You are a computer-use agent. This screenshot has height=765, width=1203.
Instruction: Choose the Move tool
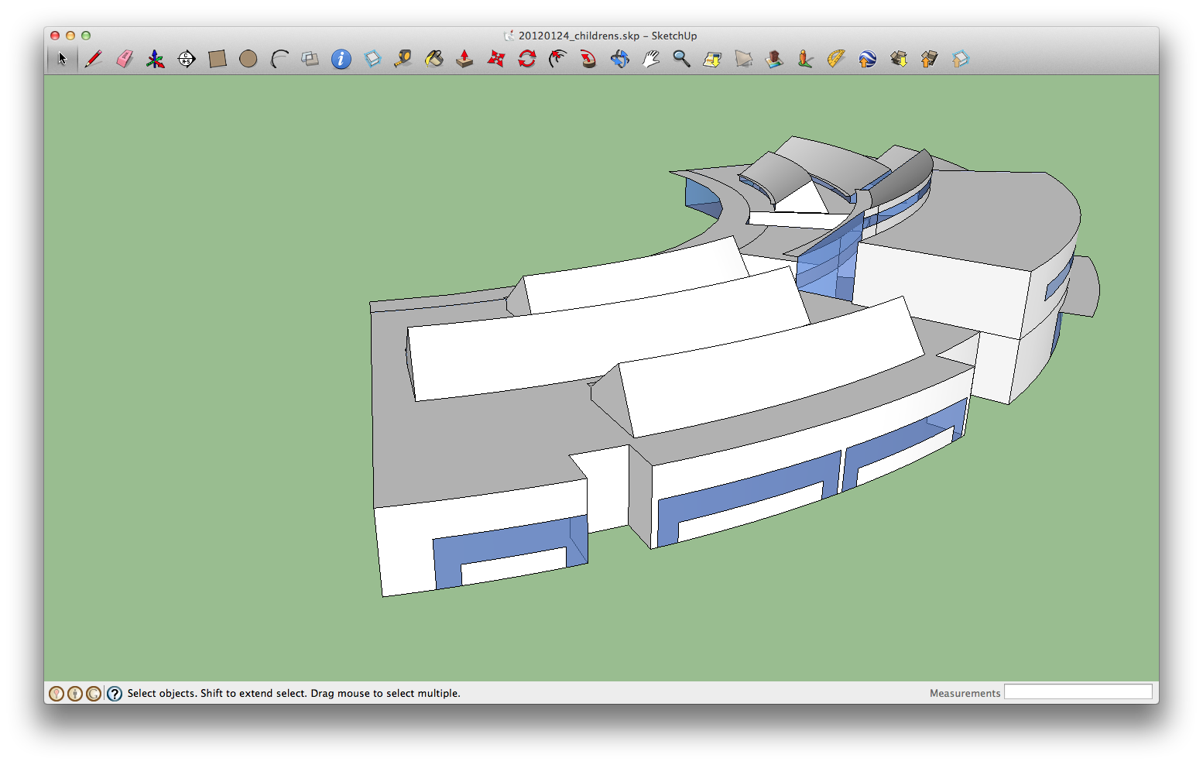click(x=496, y=59)
